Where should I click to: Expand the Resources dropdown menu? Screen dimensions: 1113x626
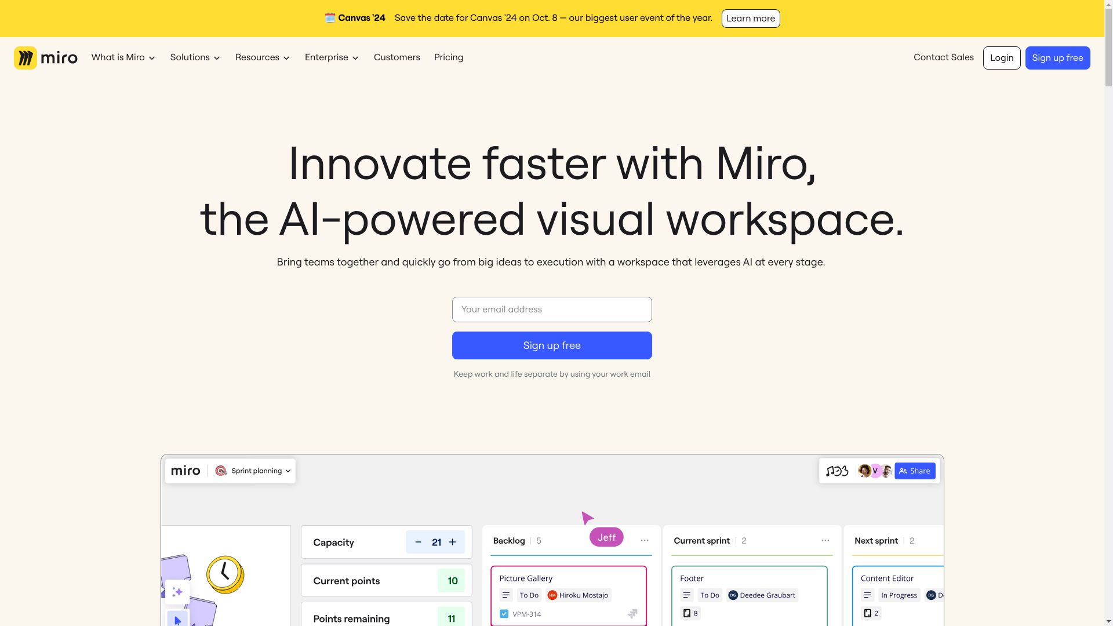263,57
